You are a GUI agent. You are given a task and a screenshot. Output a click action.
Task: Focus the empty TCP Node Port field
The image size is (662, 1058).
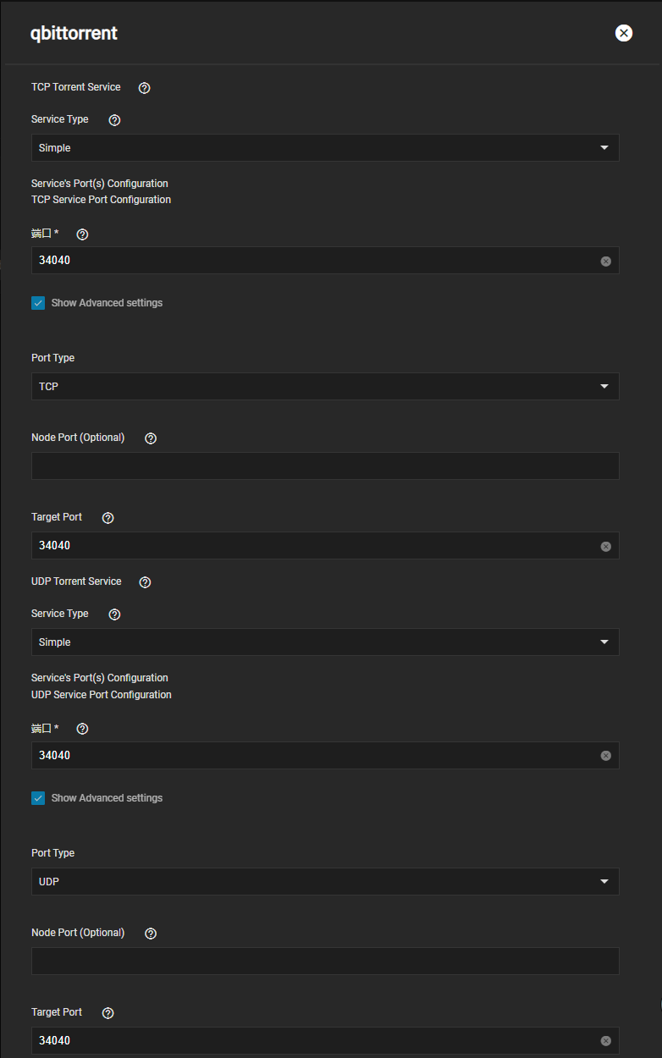click(325, 466)
